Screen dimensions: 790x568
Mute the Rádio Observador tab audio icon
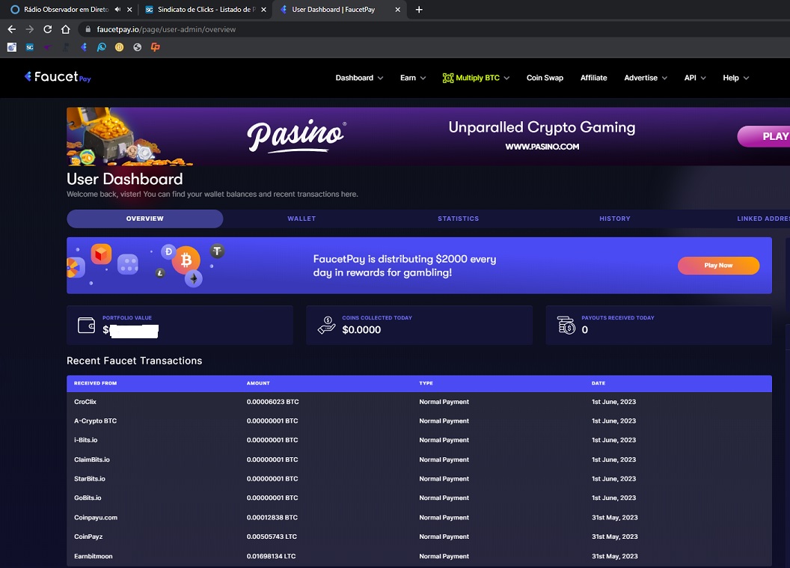pyautogui.click(x=117, y=9)
